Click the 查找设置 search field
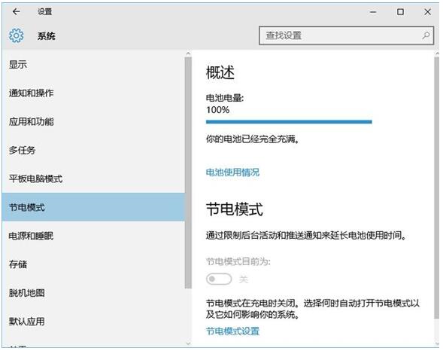This screenshot has height=351, width=443. point(346,35)
